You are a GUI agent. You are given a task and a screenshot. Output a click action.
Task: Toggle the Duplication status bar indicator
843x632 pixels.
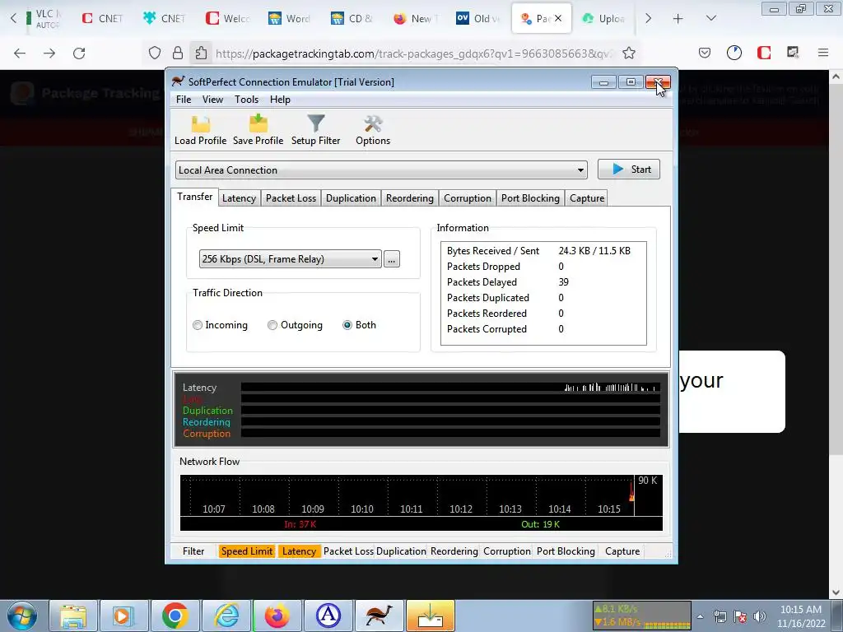pyautogui.click(x=401, y=551)
